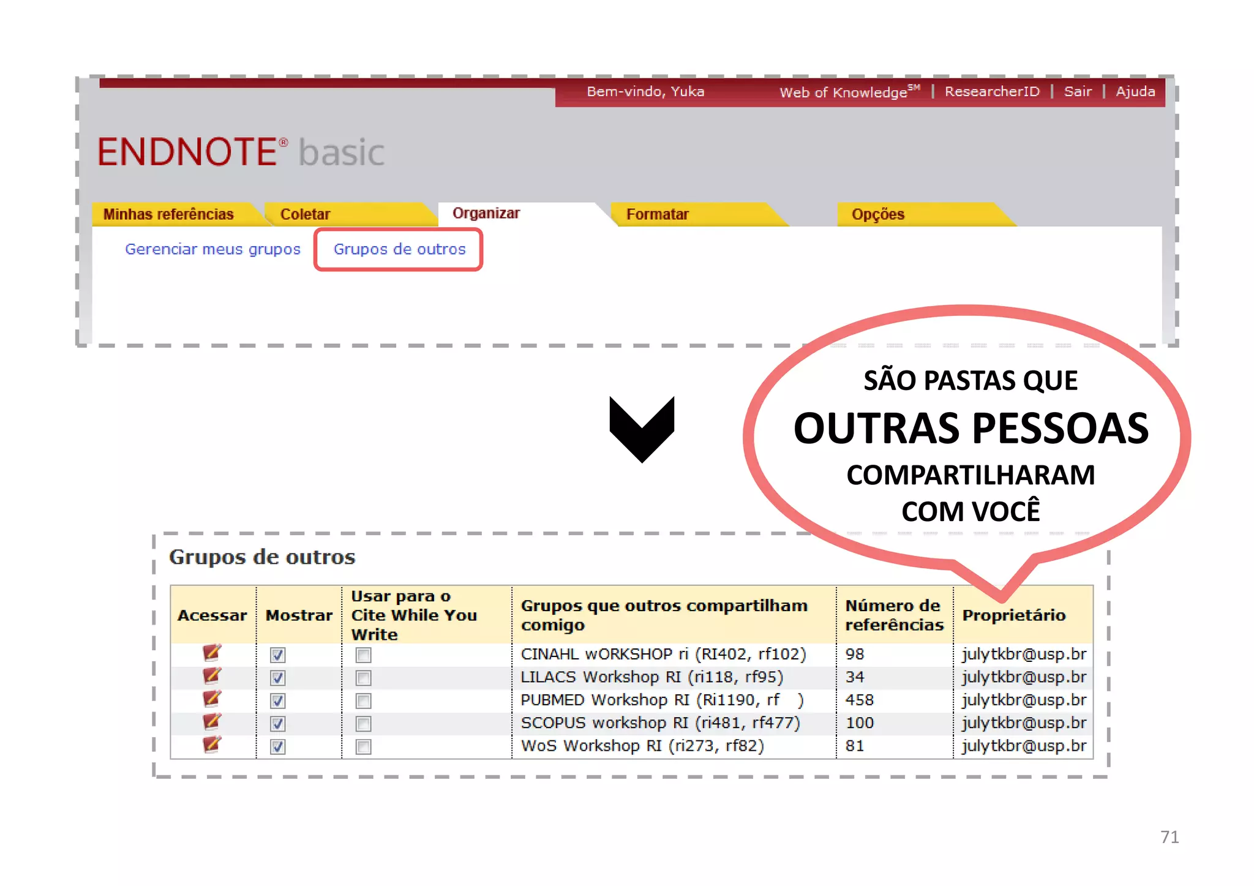
Task: Select the LILACS Workshop RI (ri118, rf95) name
Action: point(651,677)
